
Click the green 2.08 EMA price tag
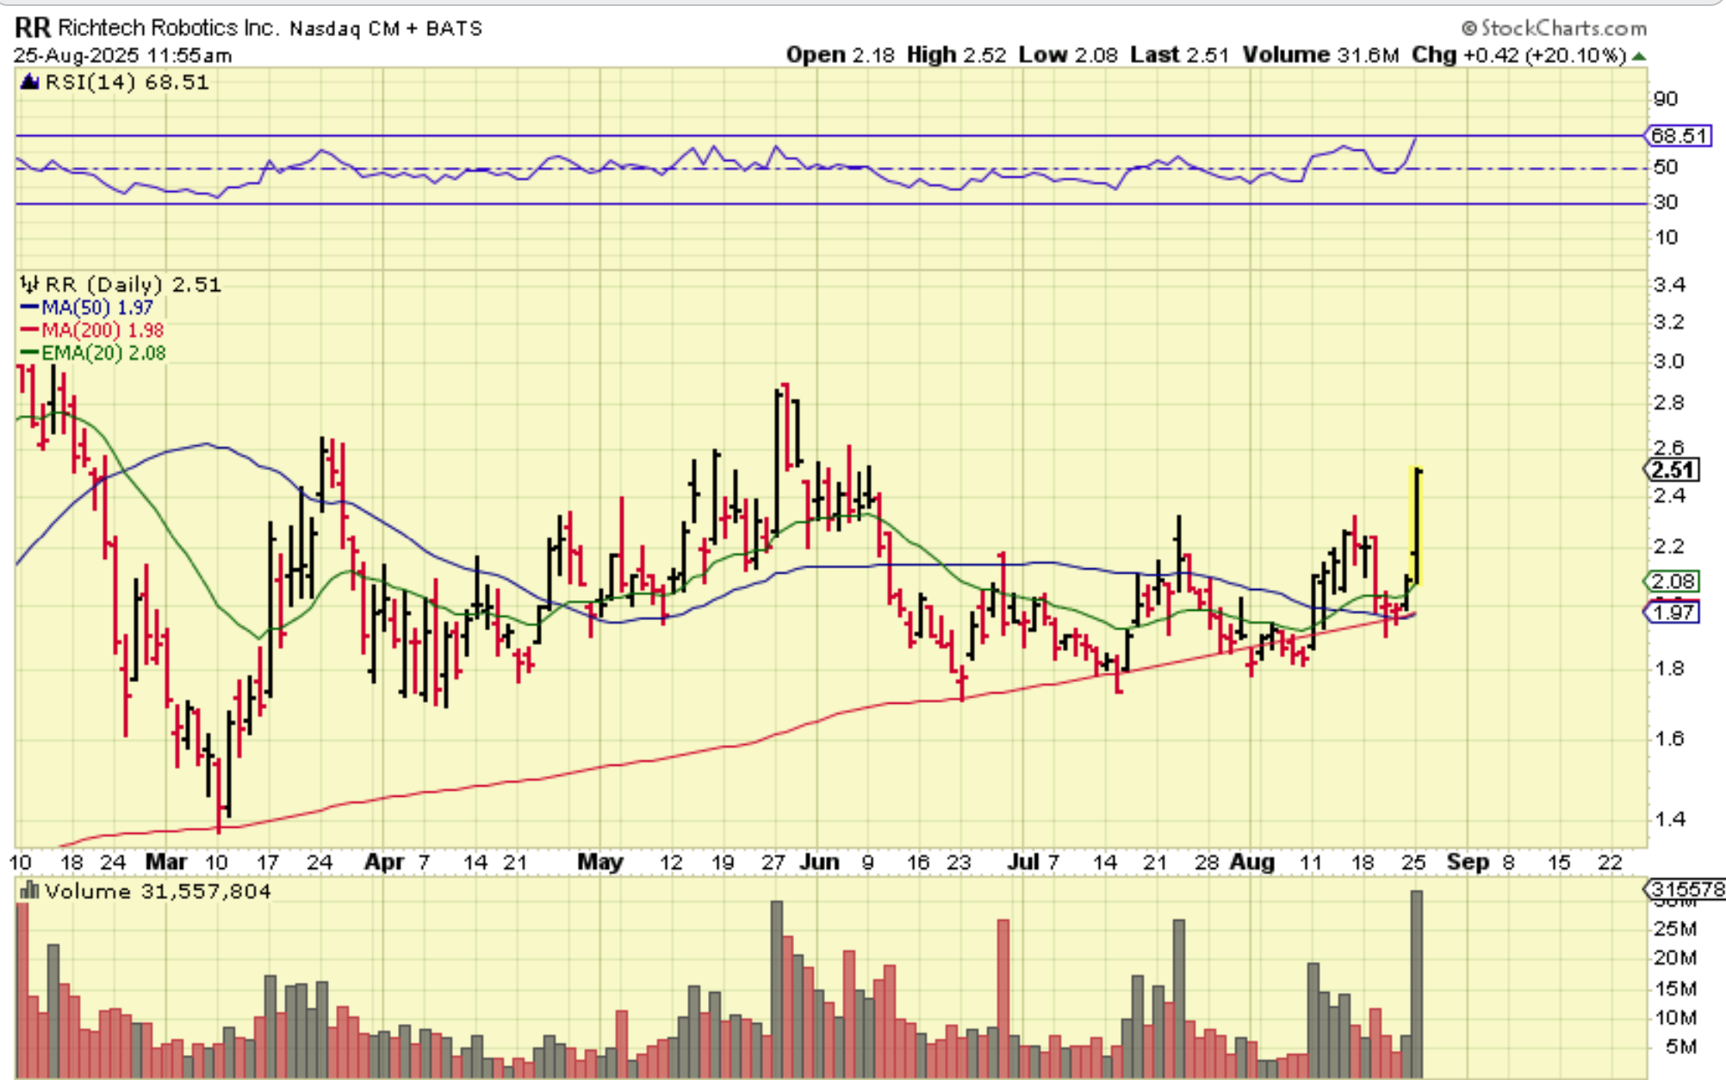click(1673, 581)
